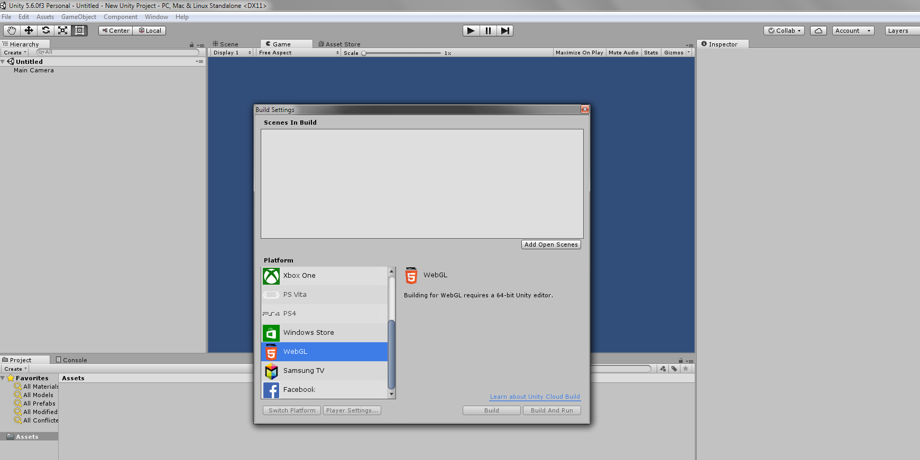Open the Untitled scene options menu

pyautogui.click(x=199, y=62)
